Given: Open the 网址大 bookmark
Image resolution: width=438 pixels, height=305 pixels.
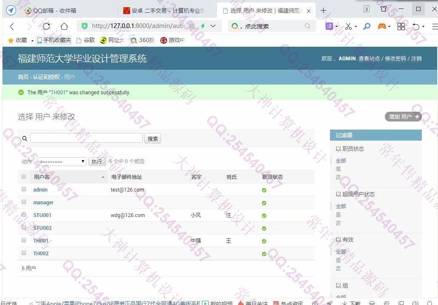Looking at the screenshot, I should tap(112, 40).
